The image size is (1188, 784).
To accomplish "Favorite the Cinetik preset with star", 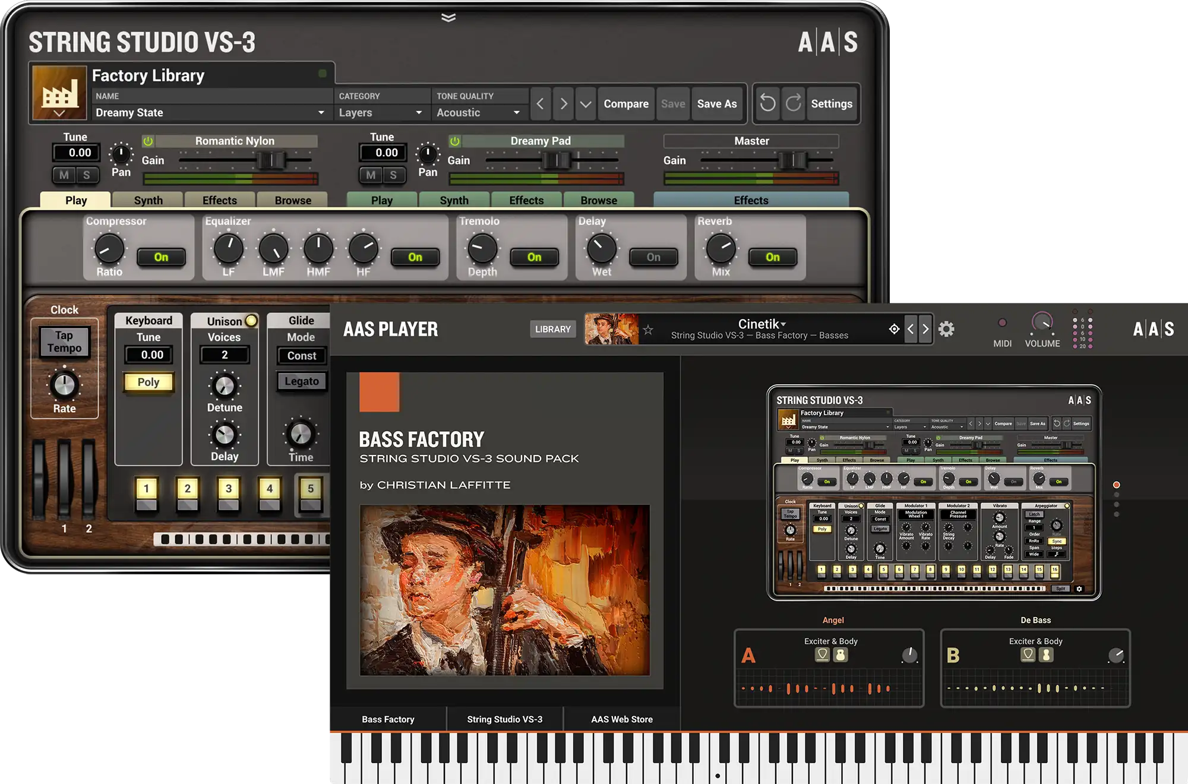I will [648, 330].
